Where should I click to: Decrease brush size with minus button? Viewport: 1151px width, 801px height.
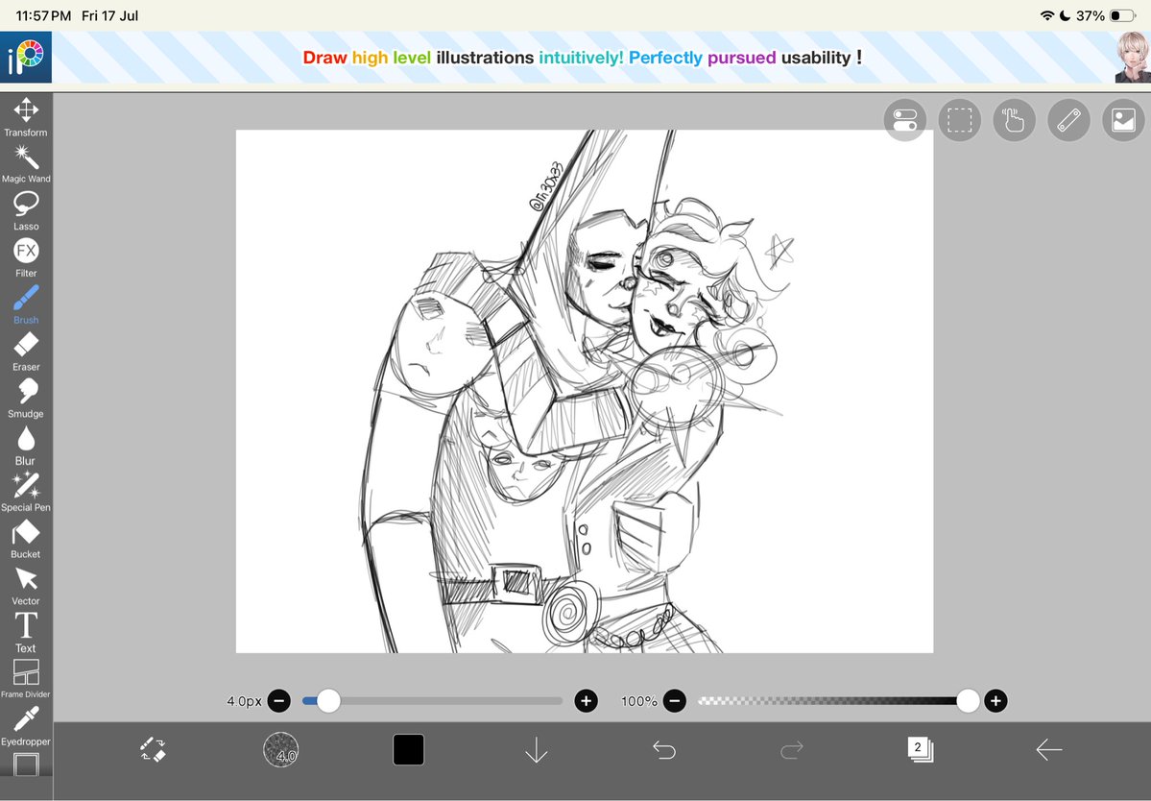point(279,701)
